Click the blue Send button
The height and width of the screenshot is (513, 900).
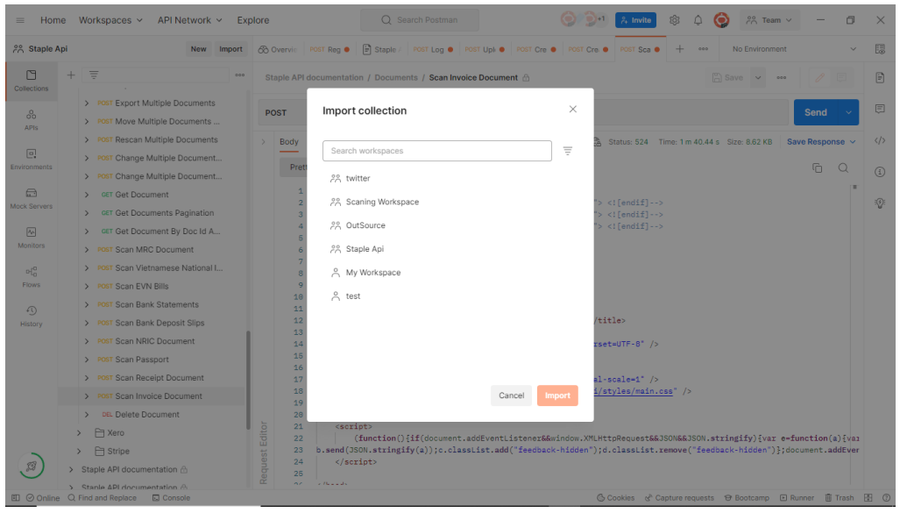tap(816, 112)
